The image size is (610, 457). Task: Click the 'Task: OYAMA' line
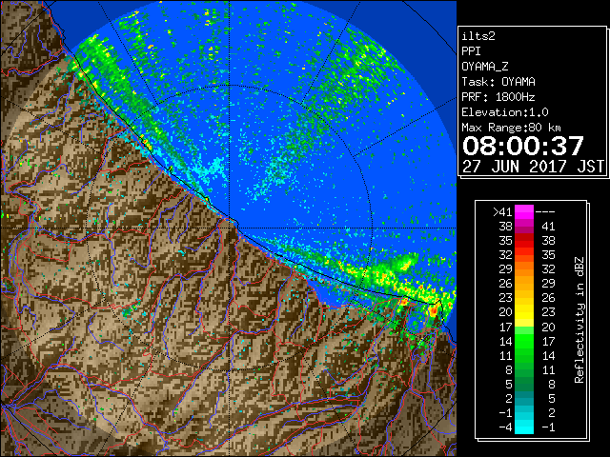point(498,82)
